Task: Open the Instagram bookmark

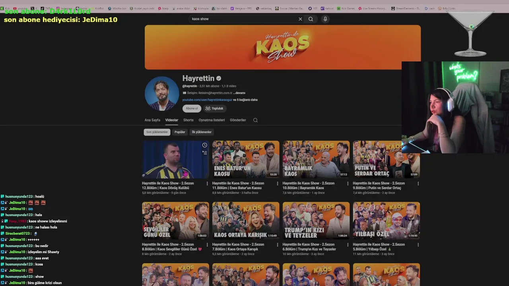Action: [x=64, y=8]
